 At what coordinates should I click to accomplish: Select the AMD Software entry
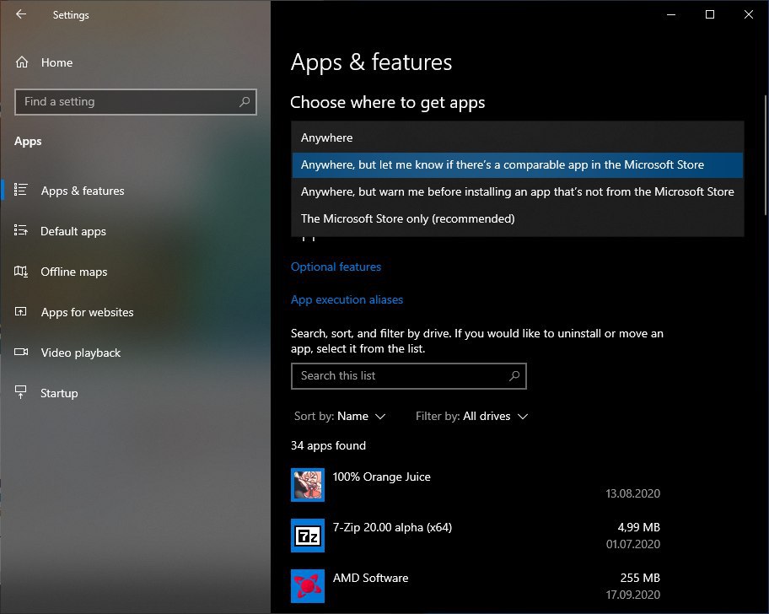click(476, 586)
